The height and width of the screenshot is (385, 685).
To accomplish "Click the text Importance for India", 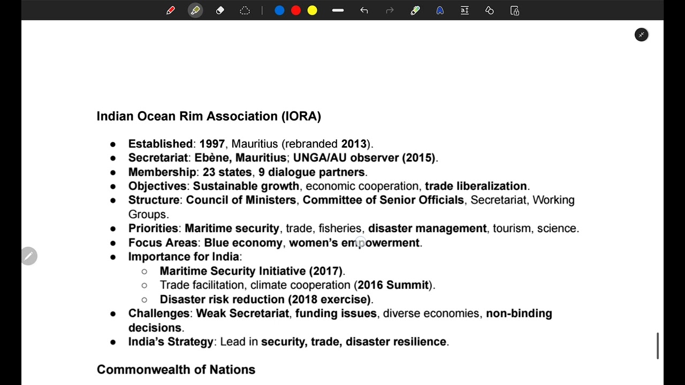I will click(184, 257).
